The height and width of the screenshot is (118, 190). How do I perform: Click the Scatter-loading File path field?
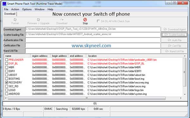click(x=93, y=34)
